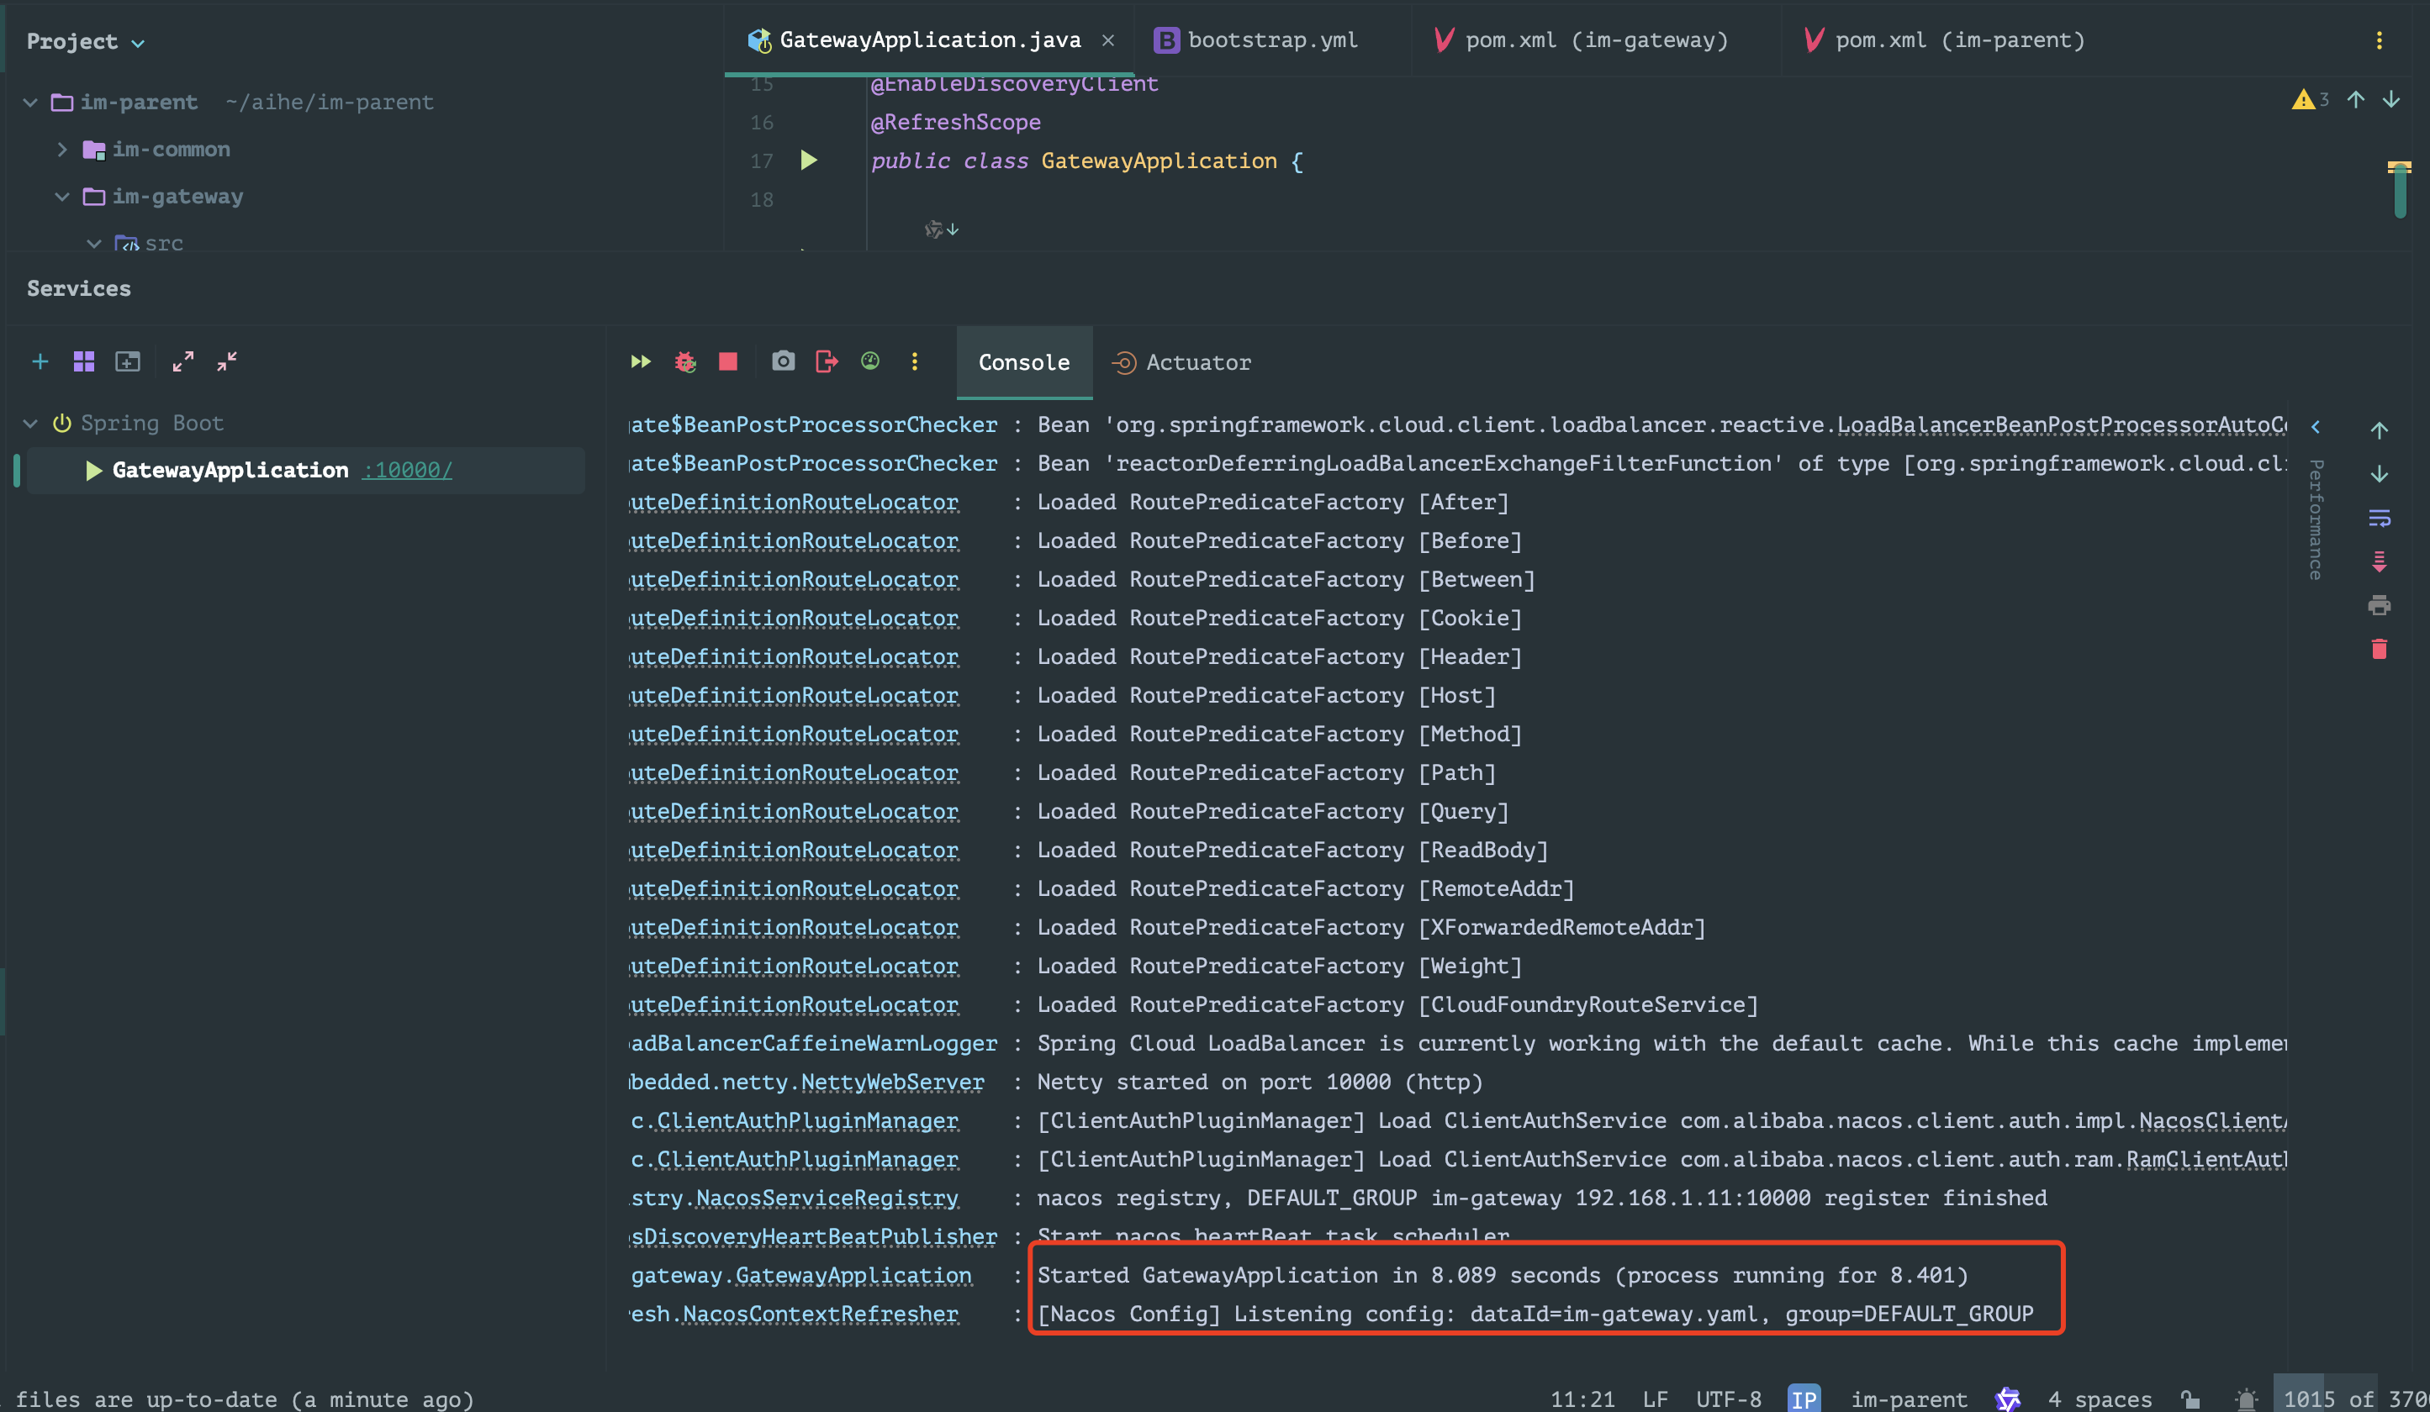Image resolution: width=2430 pixels, height=1412 pixels.
Task: Click the @RefreshScope annotation in the editor
Action: [x=956, y=123]
